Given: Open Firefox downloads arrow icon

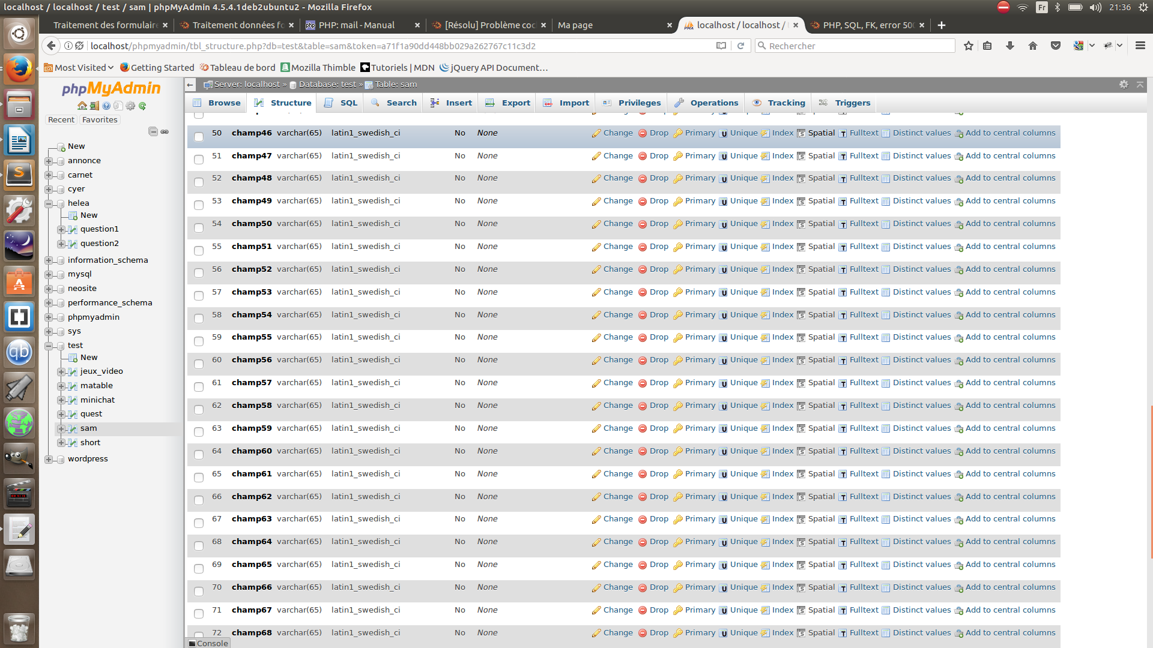Looking at the screenshot, I should [x=1010, y=46].
